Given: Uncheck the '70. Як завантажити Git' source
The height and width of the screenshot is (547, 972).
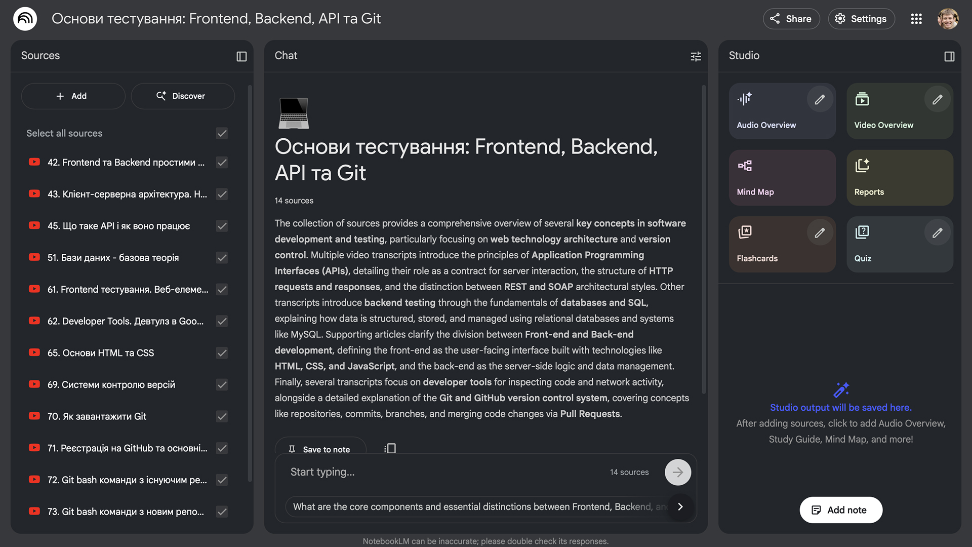Looking at the screenshot, I should click(x=222, y=416).
